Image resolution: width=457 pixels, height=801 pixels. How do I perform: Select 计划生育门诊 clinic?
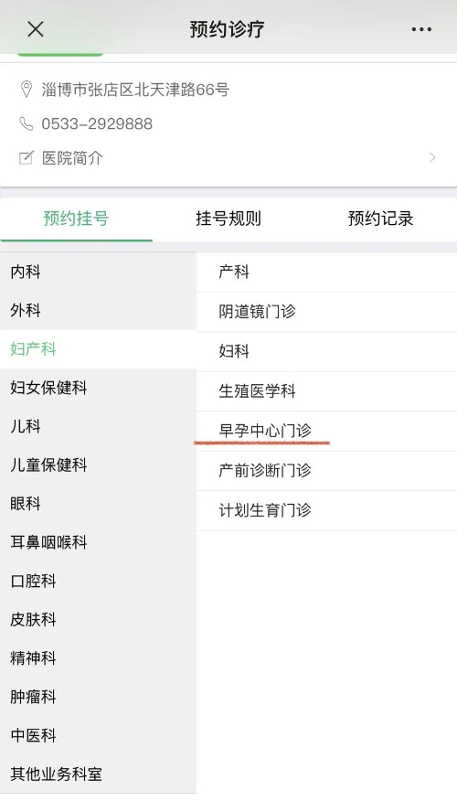(327, 510)
